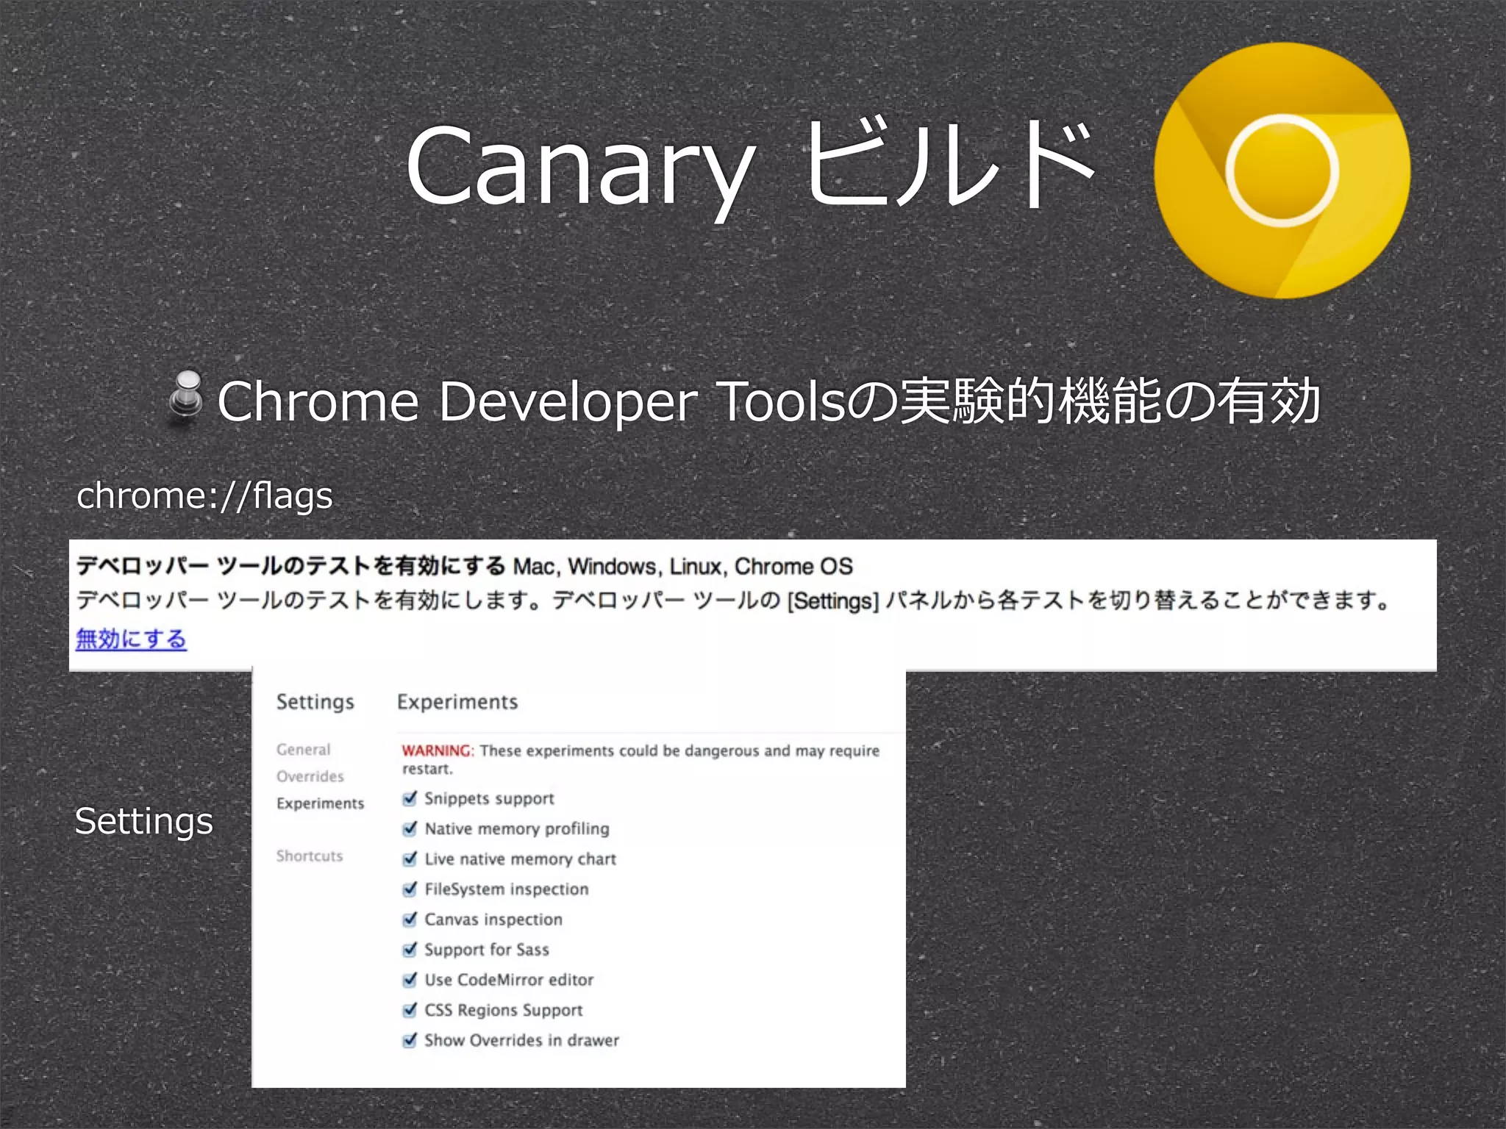Click the chrome://flags label
Image resolution: width=1506 pixels, height=1129 pixels.
pos(205,495)
